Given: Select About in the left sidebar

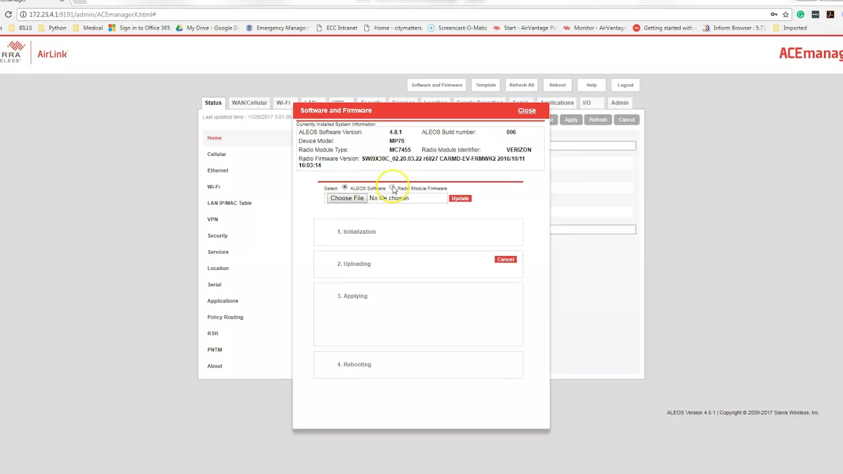Looking at the screenshot, I should (215, 366).
